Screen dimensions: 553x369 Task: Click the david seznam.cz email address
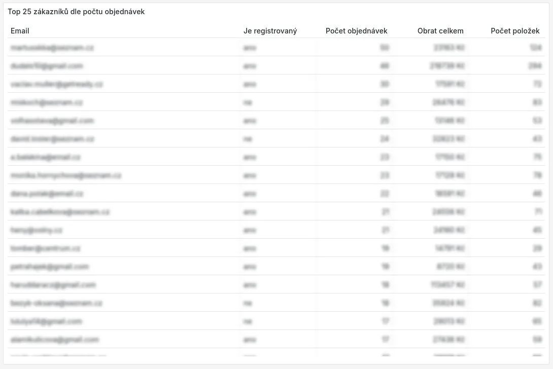click(x=52, y=139)
